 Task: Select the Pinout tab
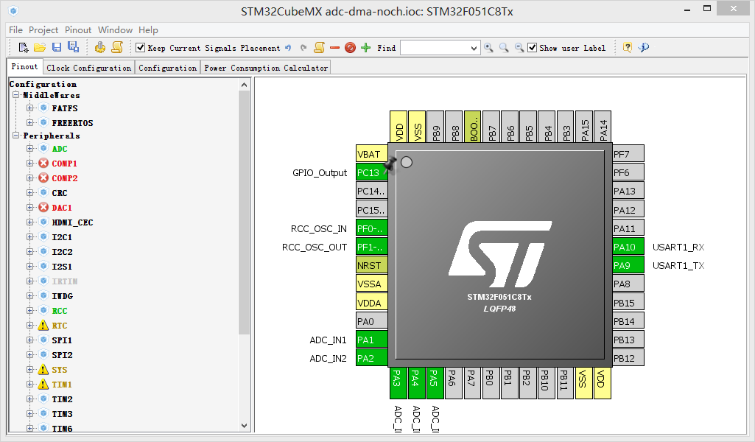tap(24, 66)
